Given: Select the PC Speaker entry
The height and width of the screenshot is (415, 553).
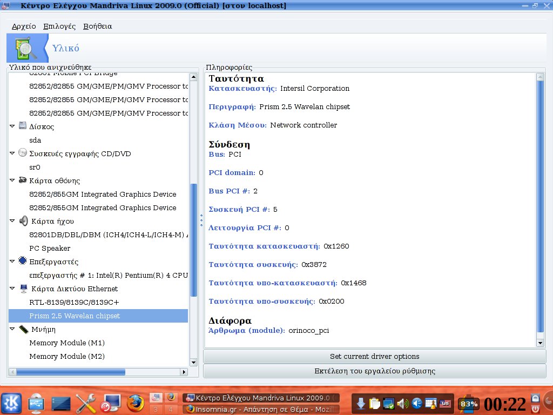Looking at the screenshot, I should click(50, 249).
